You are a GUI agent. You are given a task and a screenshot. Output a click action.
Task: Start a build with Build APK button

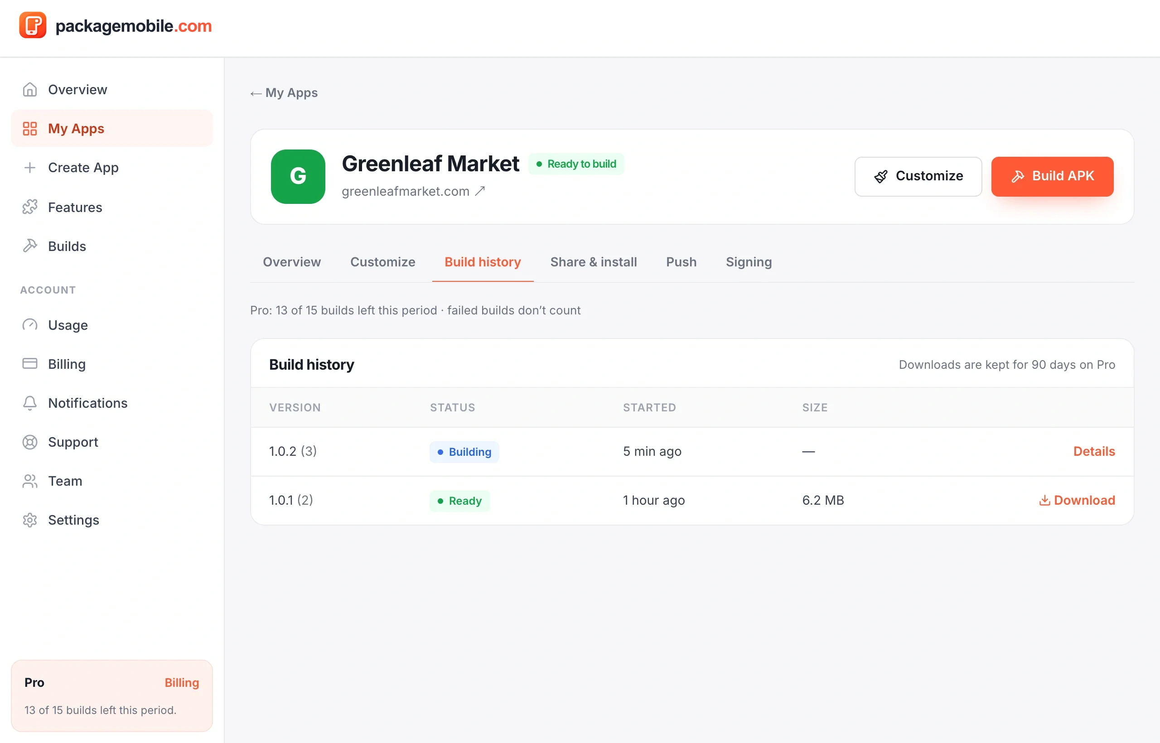(1052, 177)
